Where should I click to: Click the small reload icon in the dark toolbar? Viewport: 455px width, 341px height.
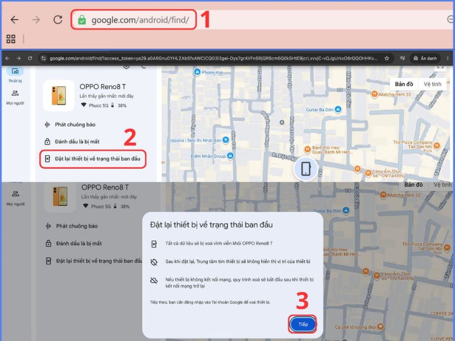click(x=30, y=59)
